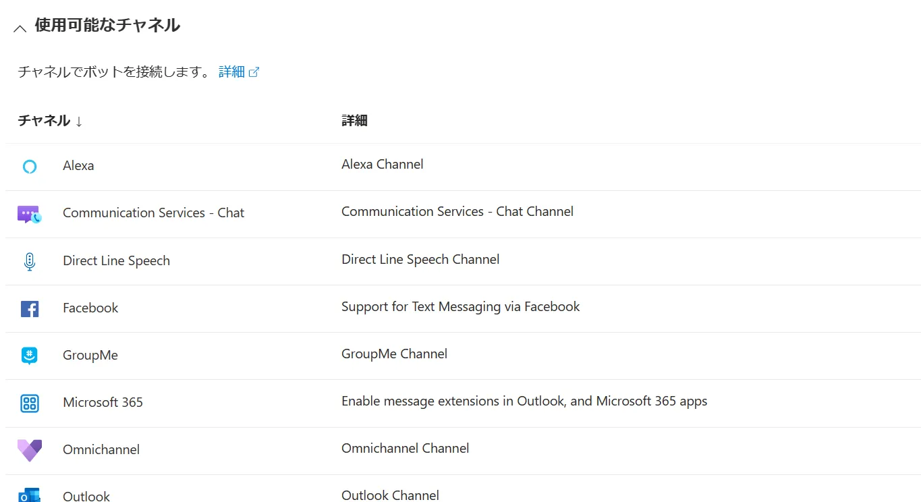Click the Outlook channel icon
The image size is (921, 502).
29,495
